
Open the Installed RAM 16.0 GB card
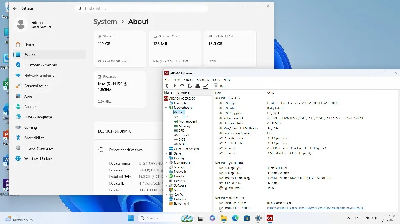(x=230, y=49)
